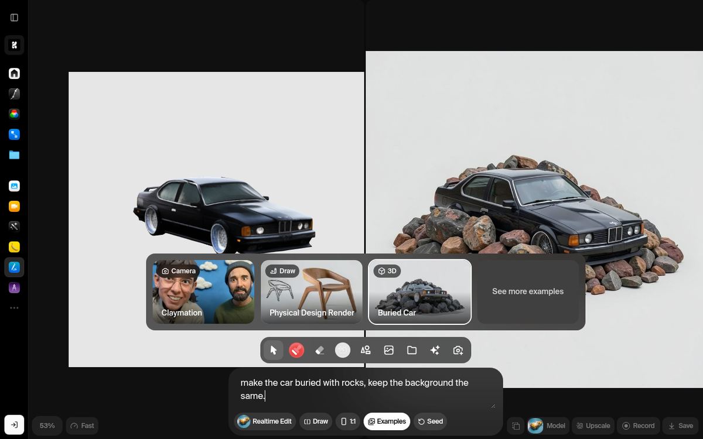
Task: Open the Shapes tool
Action: click(x=366, y=350)
